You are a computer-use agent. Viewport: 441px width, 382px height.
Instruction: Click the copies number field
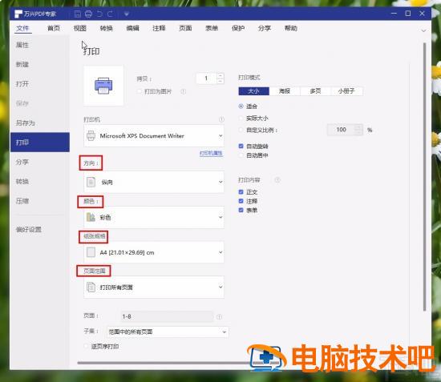(x=206, y=78)
